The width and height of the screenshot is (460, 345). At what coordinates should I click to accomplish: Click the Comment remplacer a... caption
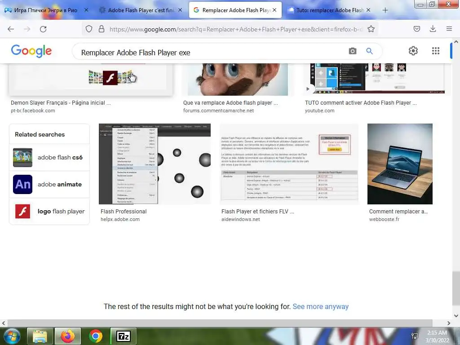click(398, 211)
